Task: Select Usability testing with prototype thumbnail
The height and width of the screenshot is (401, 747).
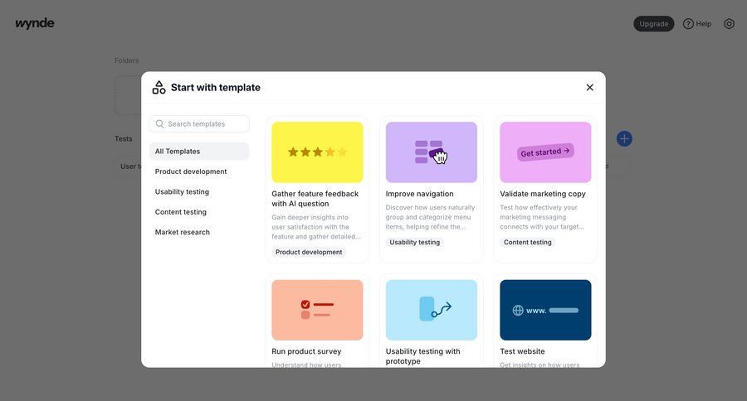Action: [x=432, y=310]
